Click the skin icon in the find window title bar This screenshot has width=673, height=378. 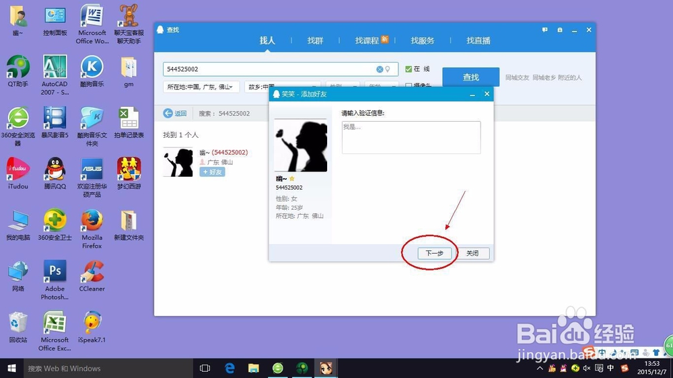[x=560, y=30]
